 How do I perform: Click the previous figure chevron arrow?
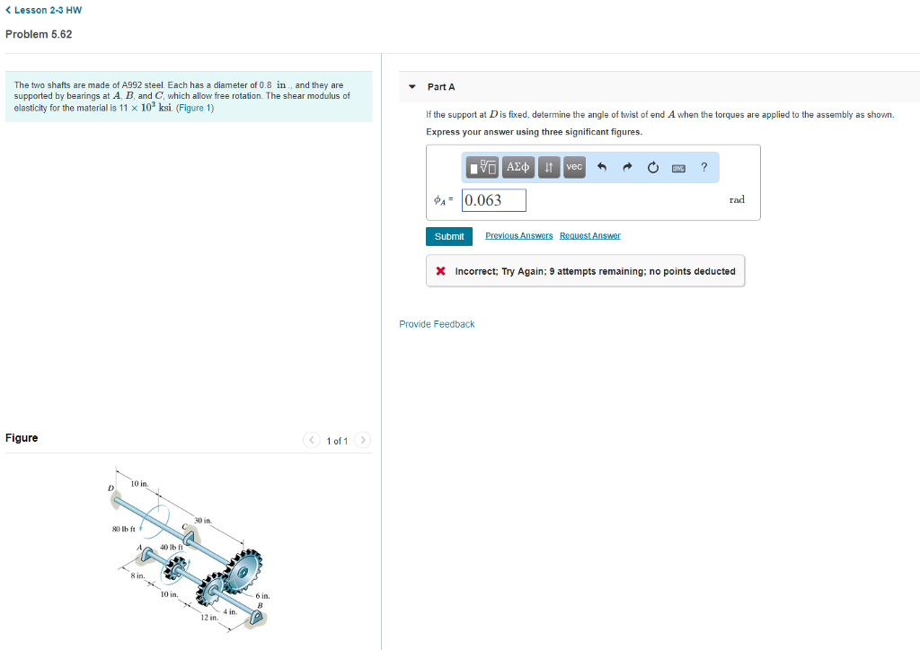[x=311, y=440]
